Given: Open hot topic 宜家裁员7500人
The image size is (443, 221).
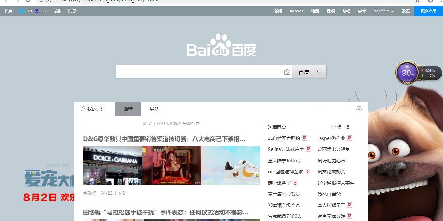Looking at the screenshot, I should (x=285, y=216).
